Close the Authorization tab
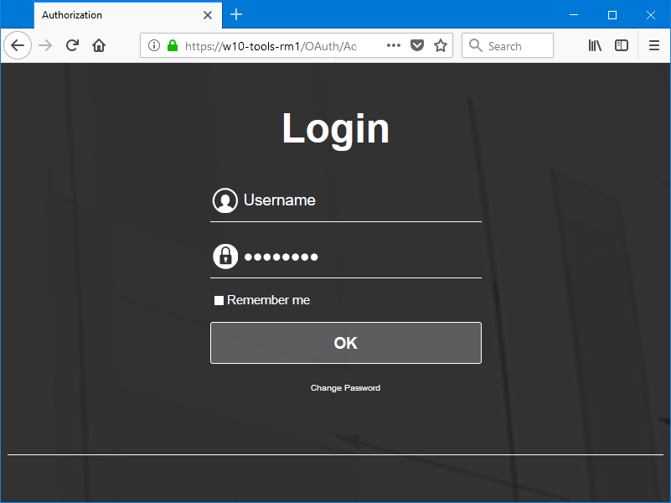The height and width of the screenshot is (503, 671). 208,15
